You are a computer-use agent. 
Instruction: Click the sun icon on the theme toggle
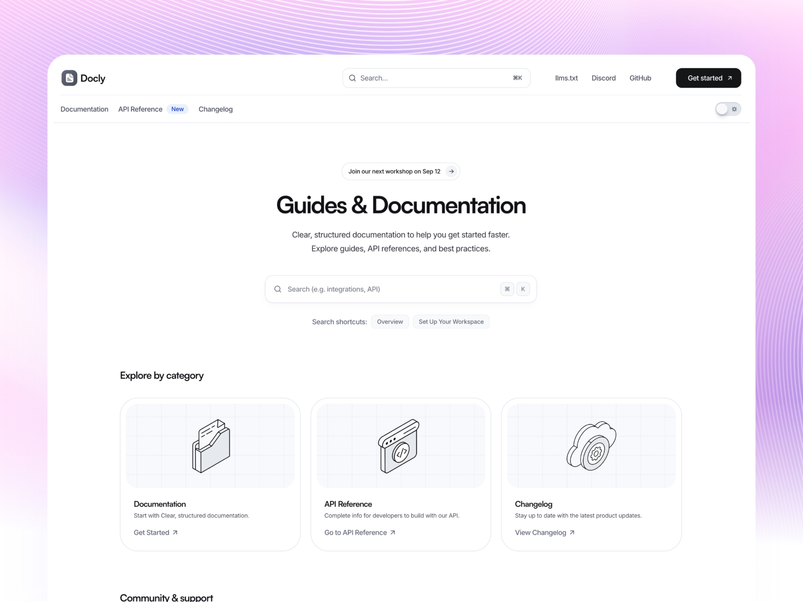pos(734,109)
